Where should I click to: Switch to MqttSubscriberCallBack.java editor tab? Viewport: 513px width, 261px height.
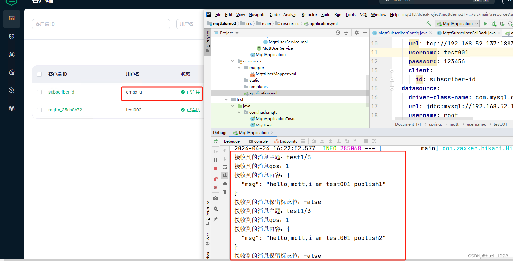click(469, 33)
